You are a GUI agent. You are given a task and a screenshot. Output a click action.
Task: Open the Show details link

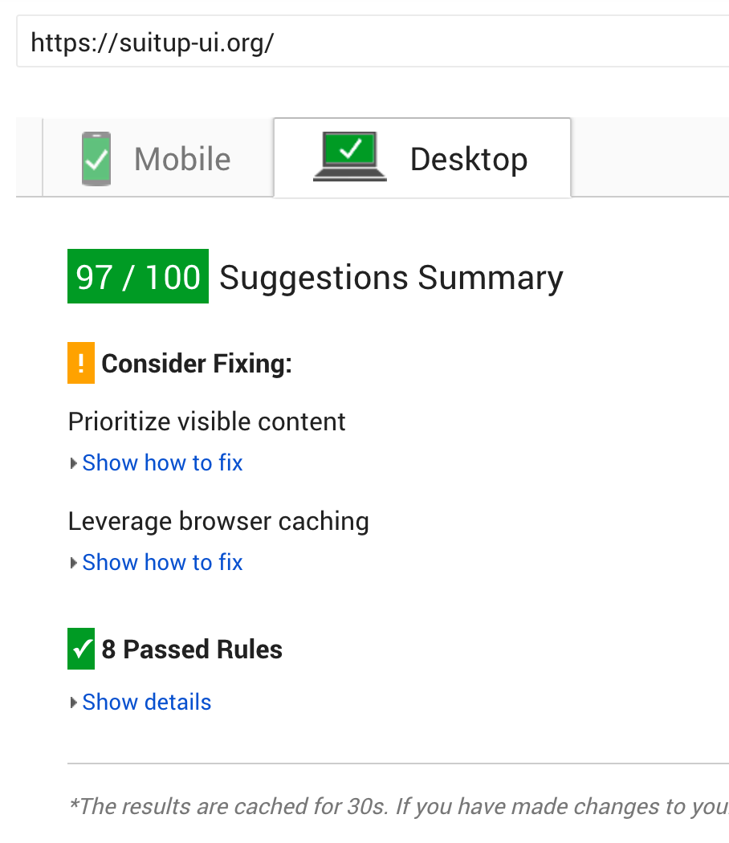pos(147,702)
